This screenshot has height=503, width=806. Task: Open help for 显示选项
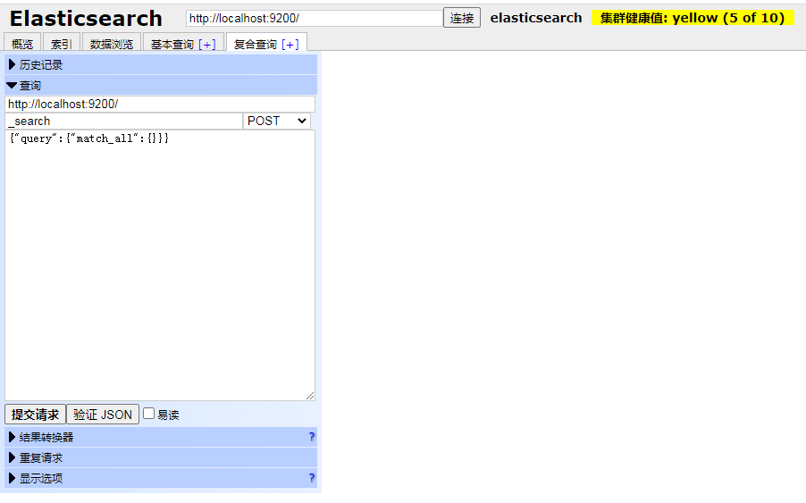[x=312, y=478]
